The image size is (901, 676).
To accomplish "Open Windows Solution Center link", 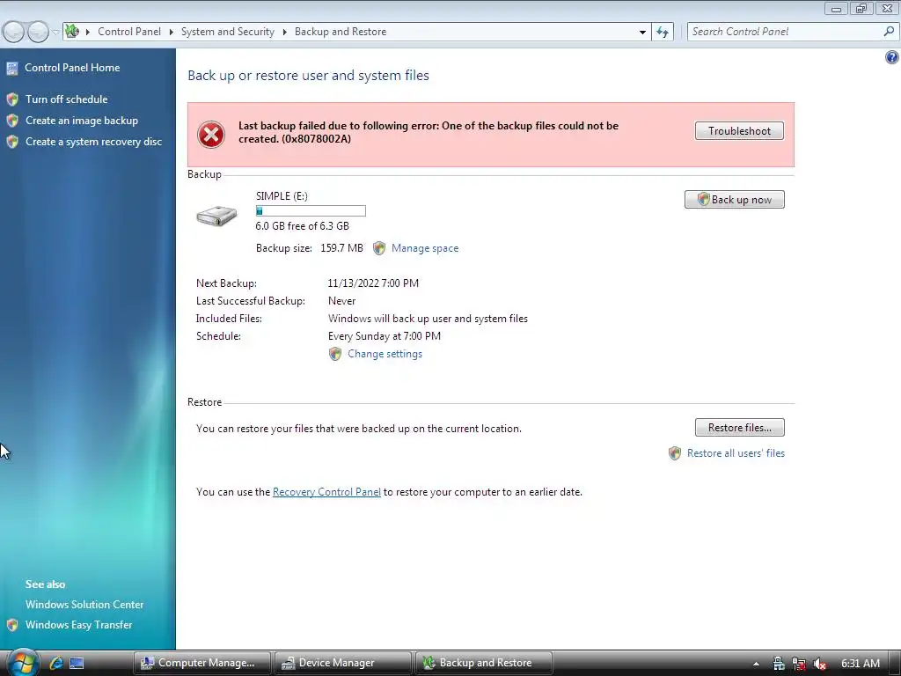I will point(84,605).
